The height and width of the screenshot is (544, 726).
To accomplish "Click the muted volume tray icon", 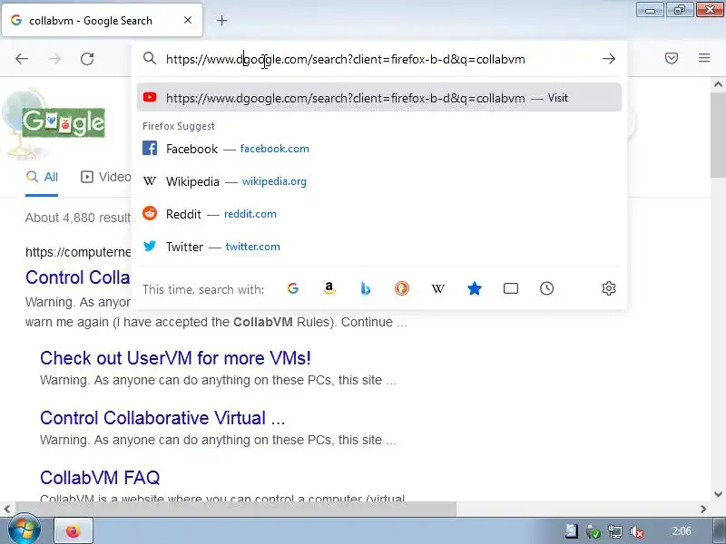I will pos(637,532).
